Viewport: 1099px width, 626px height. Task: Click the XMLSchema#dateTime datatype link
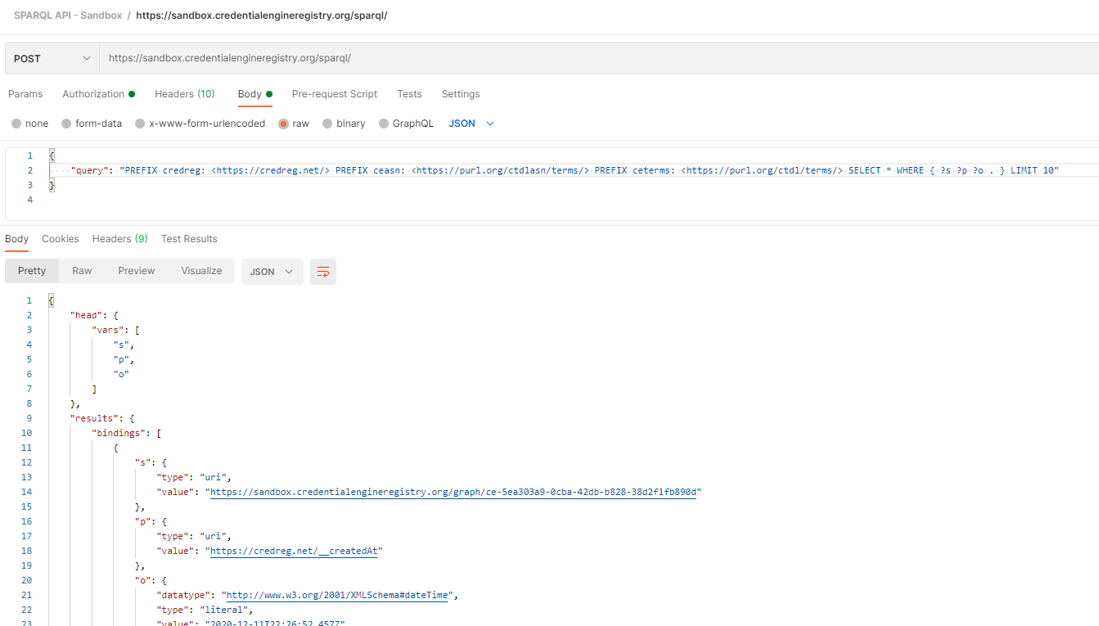click(339, 594)
